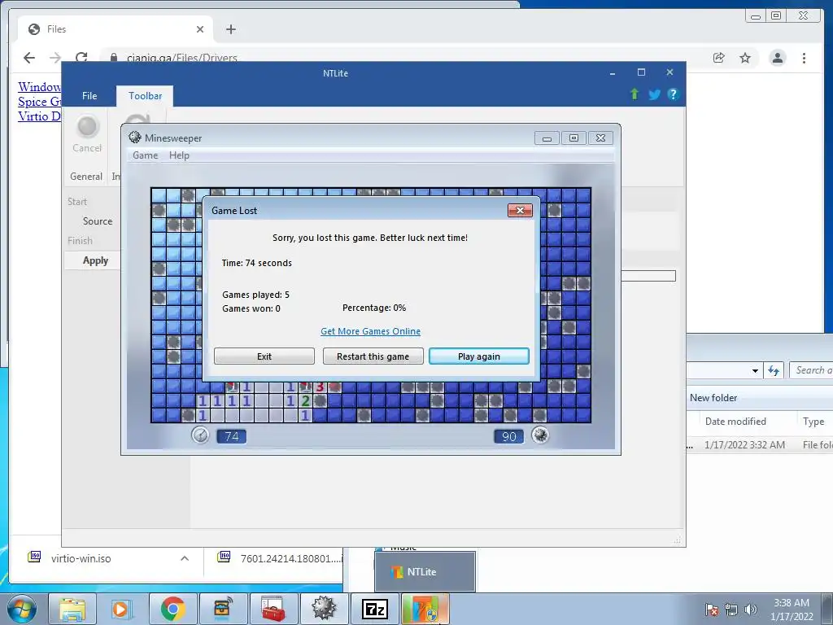Image resolution: width=833 pixels, height=625 pixels.
Task: Click the treasure chest taskbar icon
Action: coord(223,609)
